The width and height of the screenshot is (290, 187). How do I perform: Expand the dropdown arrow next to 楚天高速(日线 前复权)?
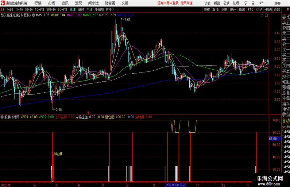33,15
